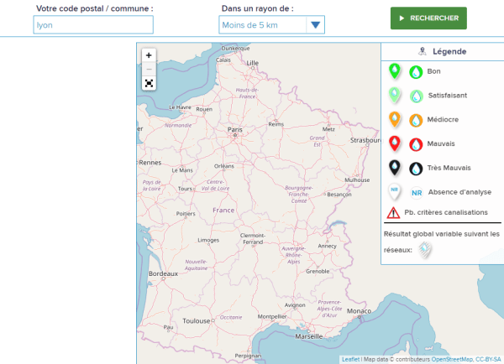
Task: Open the OpenStreetMap link
Action: [451, 359]
